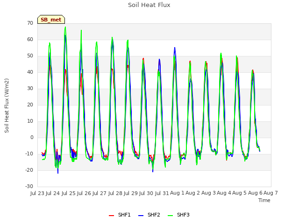This screenshot has height=224, width=299.
Task: Click the 60 y-axis tick label
Action: [x=30, y=39]
